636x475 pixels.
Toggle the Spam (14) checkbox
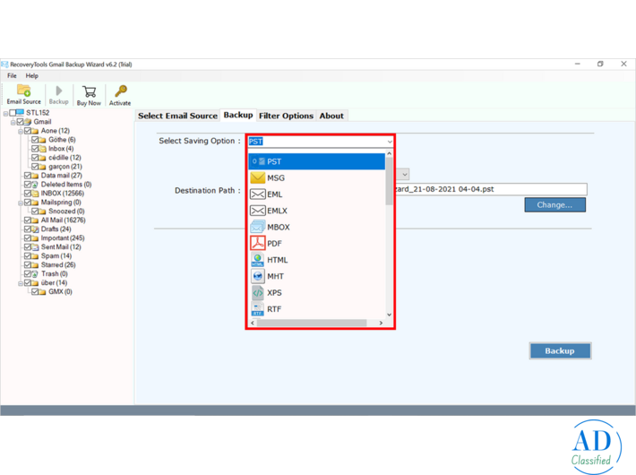coord(28,255)
